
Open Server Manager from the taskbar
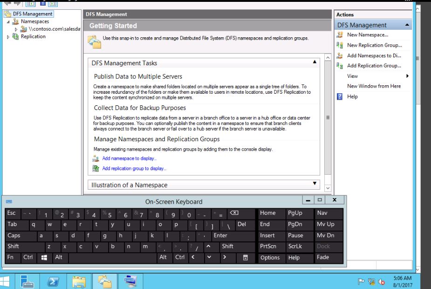(x=27, y=281)
